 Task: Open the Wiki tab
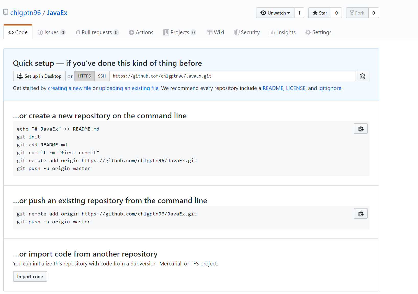(215, 32)
